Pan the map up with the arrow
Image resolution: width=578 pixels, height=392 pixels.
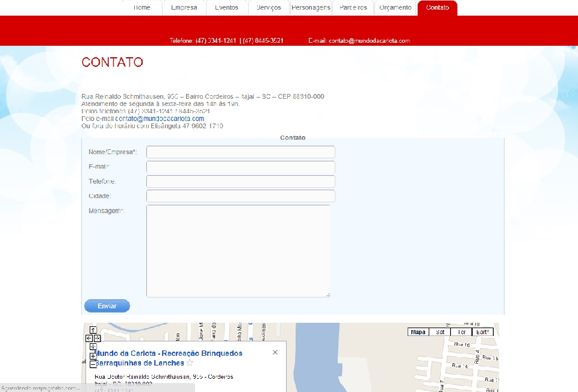[93, 330]
